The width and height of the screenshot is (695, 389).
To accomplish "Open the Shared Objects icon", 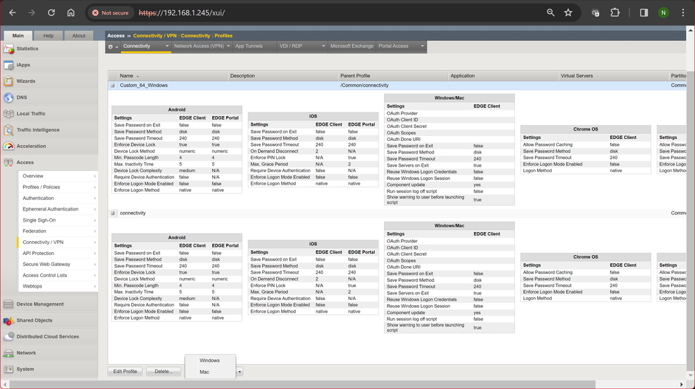I will [8, 321].
